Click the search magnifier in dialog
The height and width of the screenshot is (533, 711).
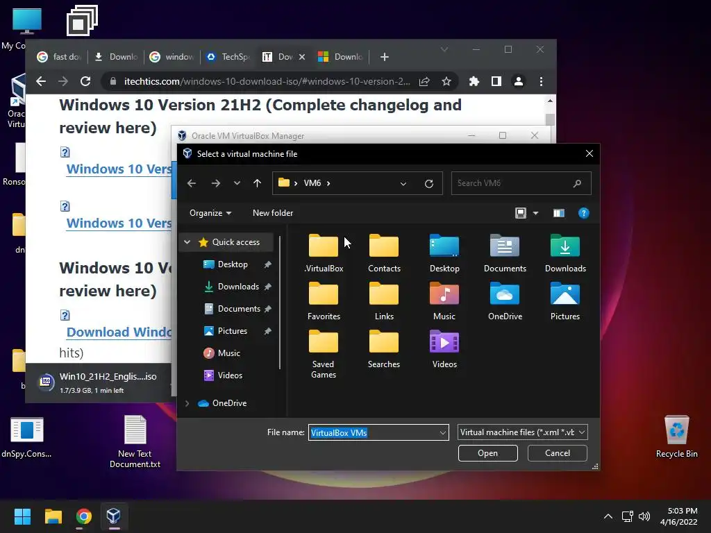tap(577, 183)
